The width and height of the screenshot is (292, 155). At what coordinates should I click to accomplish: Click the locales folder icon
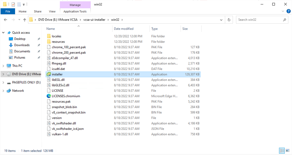click(49, 36)
